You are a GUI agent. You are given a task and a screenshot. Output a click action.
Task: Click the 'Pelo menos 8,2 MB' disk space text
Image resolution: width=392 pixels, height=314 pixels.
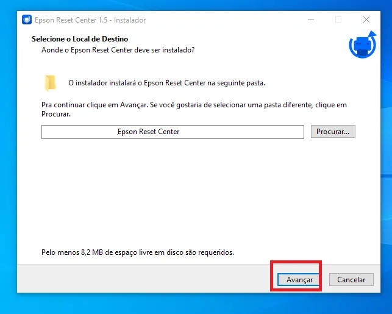point(73,252)
